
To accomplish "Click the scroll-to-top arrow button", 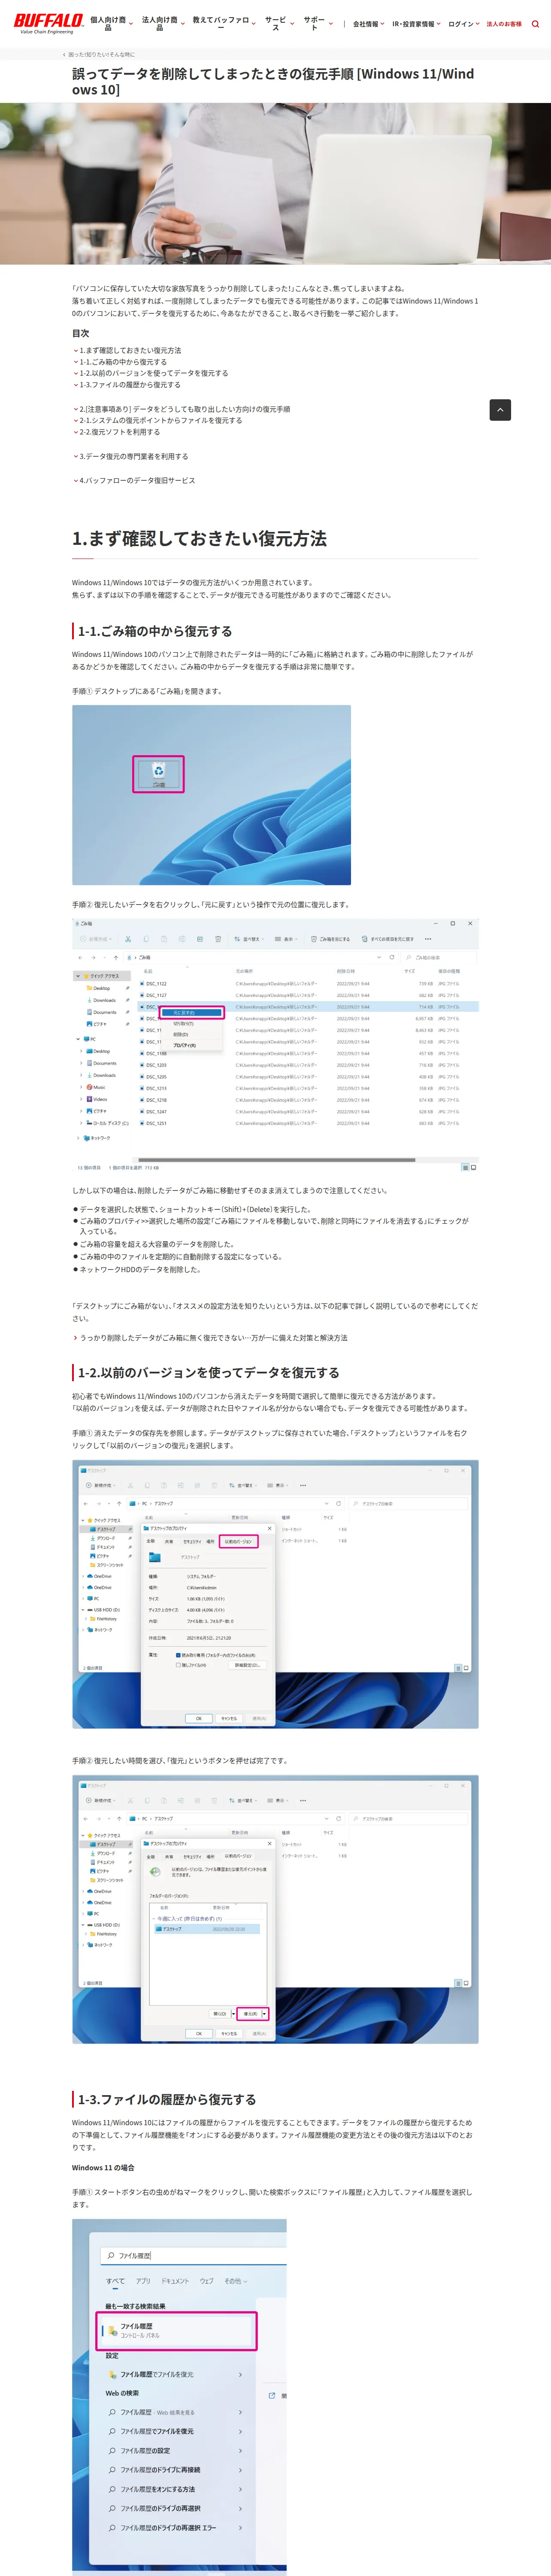I will point(500,409).
